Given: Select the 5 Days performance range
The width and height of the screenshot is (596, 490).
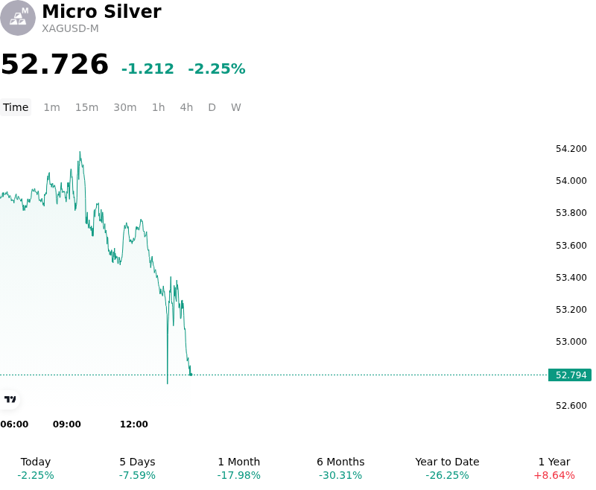Looking at the screenshot, I should pos(137,468).
